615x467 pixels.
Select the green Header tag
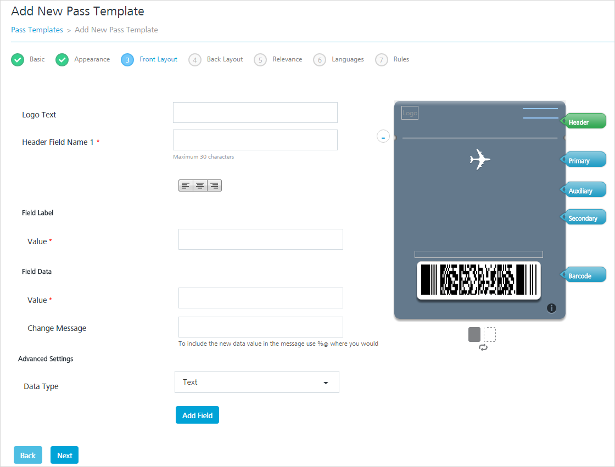pyautogui.click(x=584, y=122)
